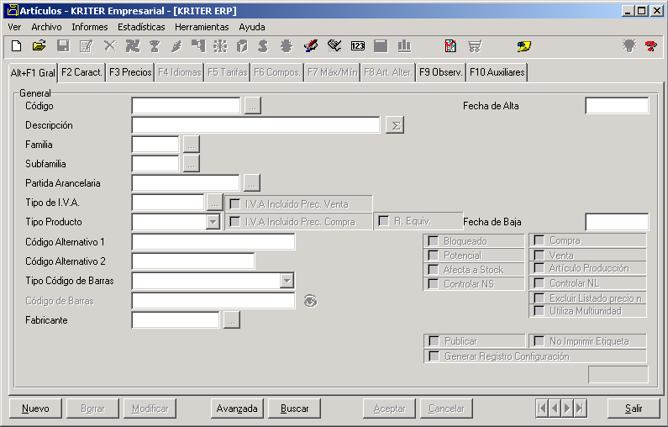Click the blank page New icon
Image resolution: width=668 pixels, height=427 pixels.
tap(17, 45)
